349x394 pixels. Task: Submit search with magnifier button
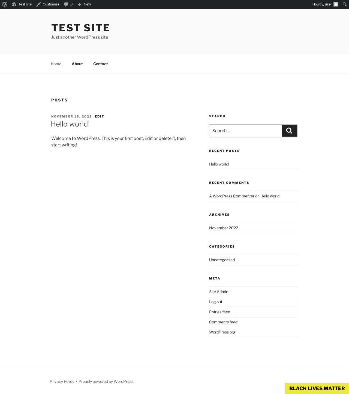289,131
